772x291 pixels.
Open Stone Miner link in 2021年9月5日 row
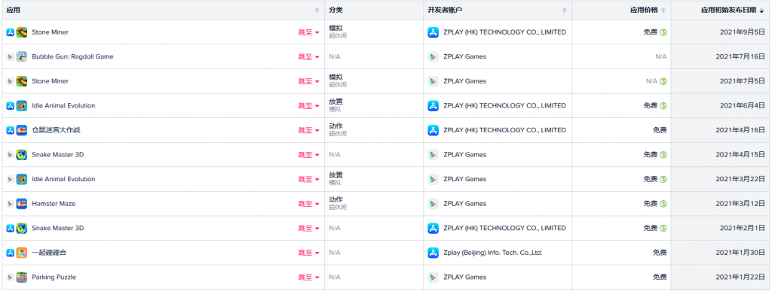click(51, 32)
